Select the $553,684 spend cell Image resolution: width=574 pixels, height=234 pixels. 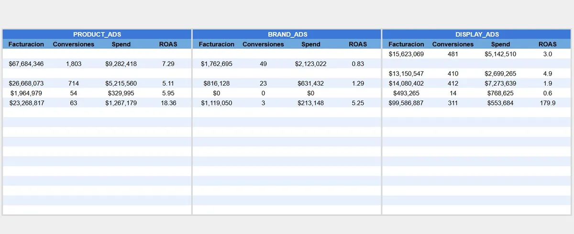click(x=501, y=103)
